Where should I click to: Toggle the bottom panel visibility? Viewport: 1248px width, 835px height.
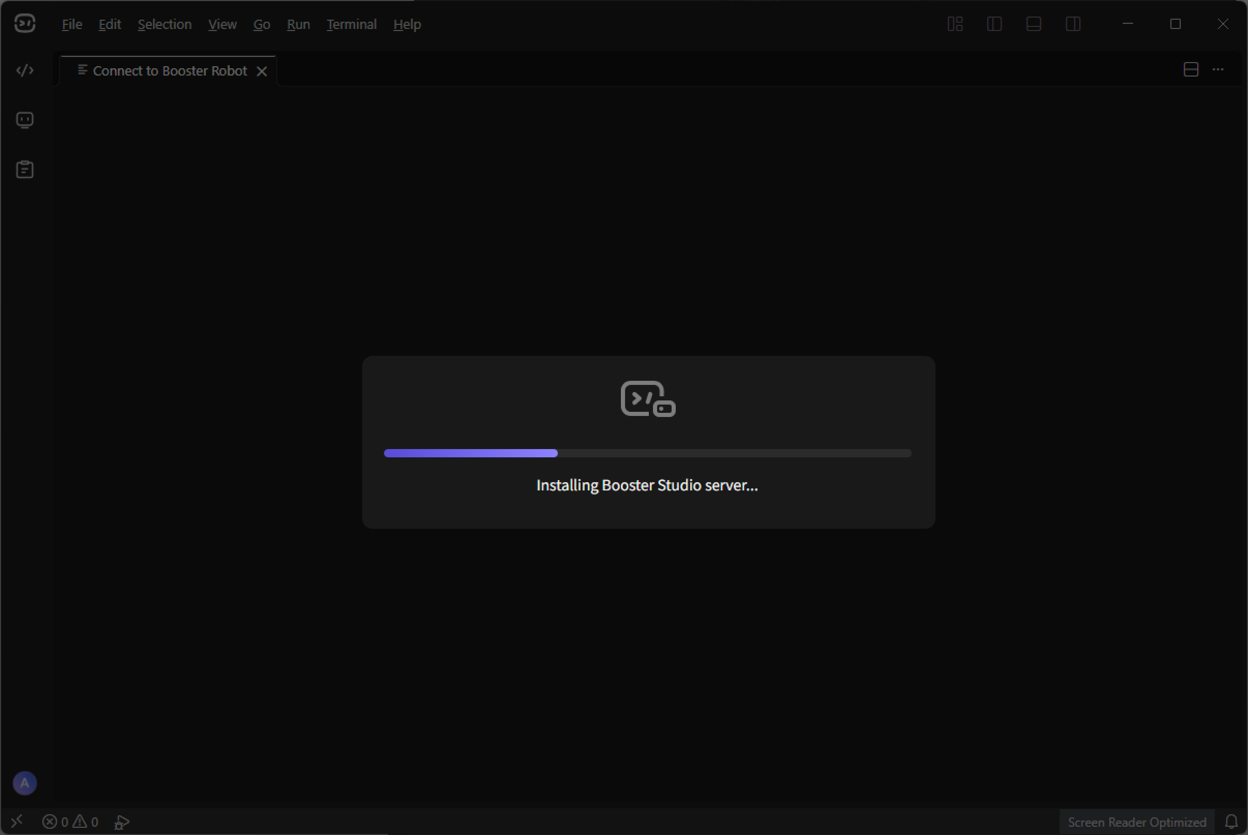(x=1033, y=24)
